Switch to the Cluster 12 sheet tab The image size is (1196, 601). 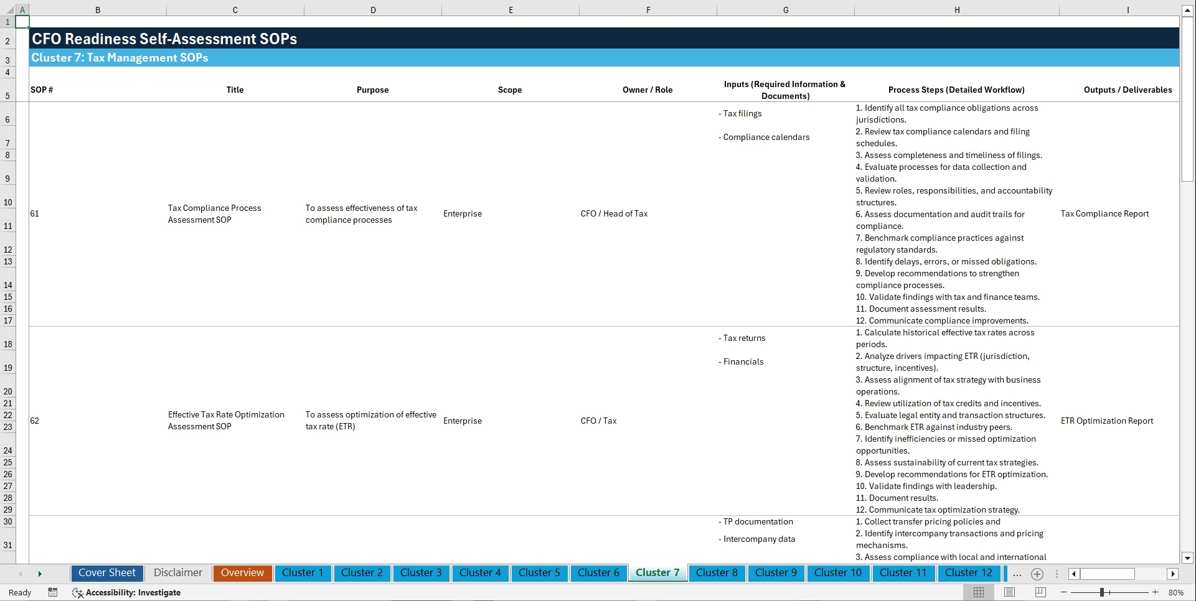tap(969, 573)
